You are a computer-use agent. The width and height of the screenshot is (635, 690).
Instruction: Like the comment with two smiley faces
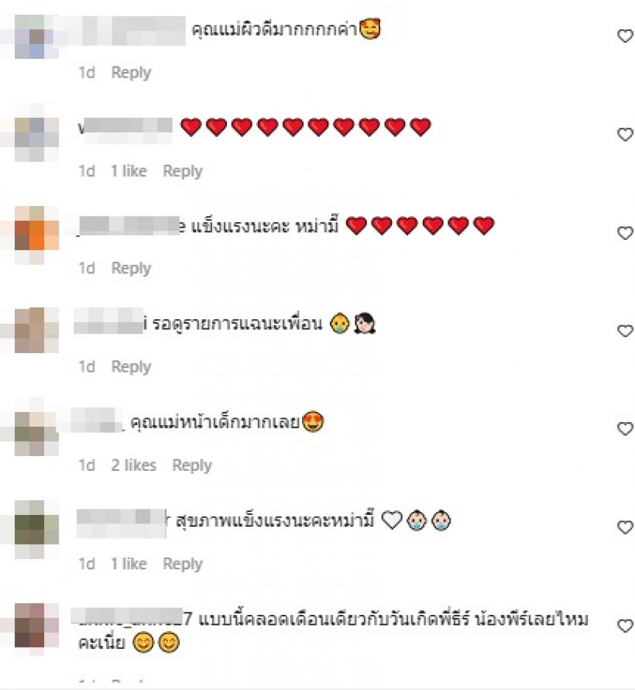point(625,625)
